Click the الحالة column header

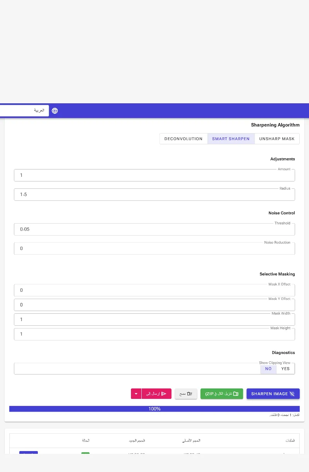pos(86,441)
